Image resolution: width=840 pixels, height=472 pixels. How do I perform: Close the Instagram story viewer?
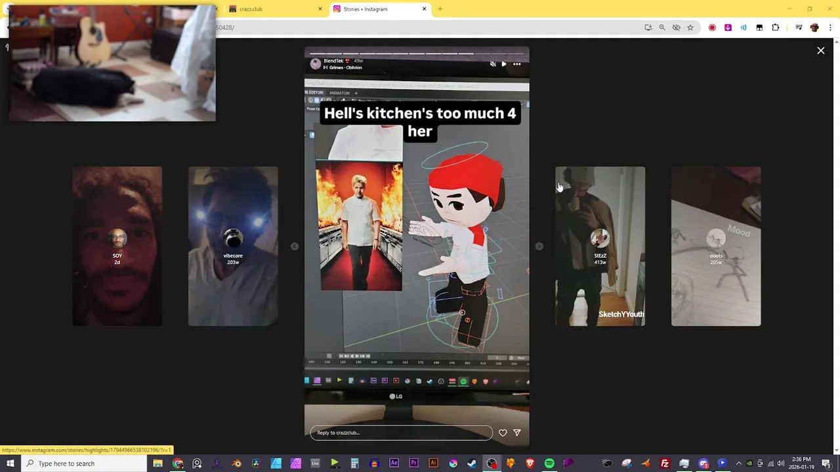click(820, 50)
